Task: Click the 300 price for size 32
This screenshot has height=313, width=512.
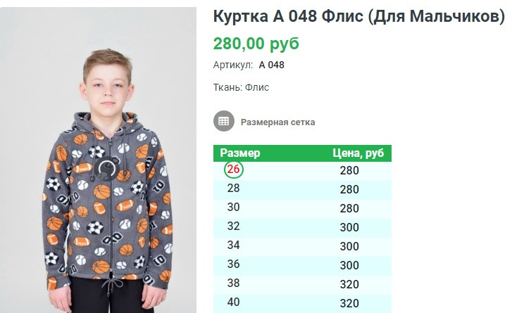Action: [x=349, y=227]
